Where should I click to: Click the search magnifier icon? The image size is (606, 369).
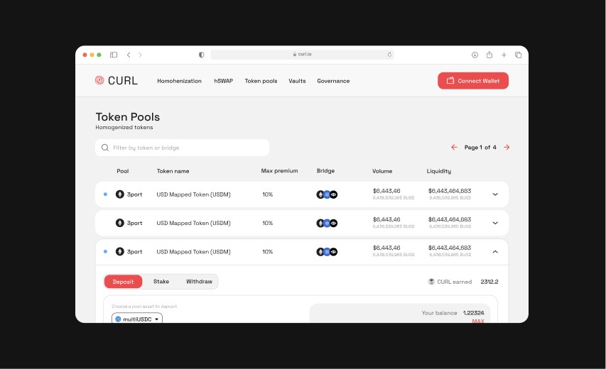click(105, 148)
